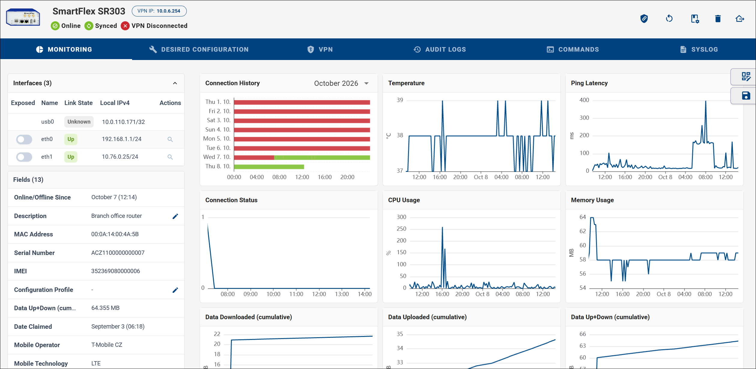Click the IMEI value 352369080000006

116,271
